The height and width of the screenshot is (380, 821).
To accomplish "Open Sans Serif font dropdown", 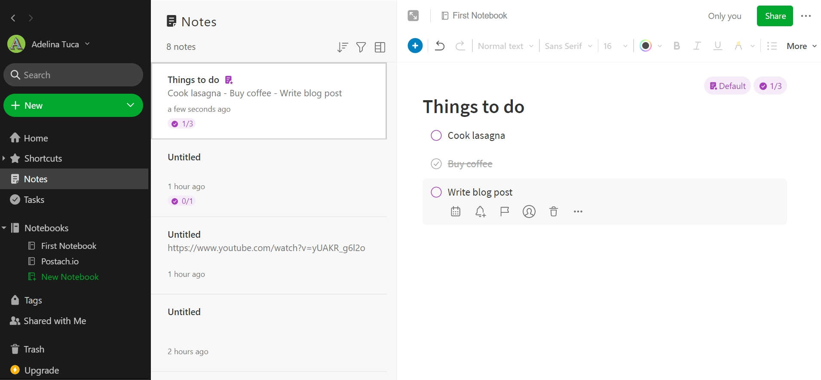I will (569, 46).
